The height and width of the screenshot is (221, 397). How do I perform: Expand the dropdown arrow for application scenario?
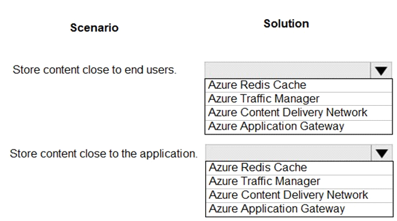[382, 153]
